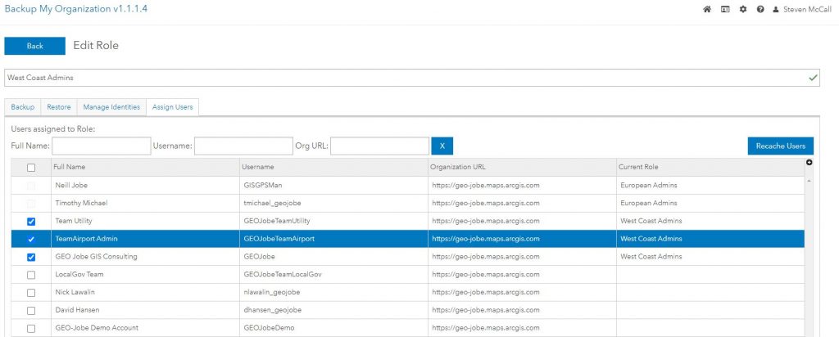Open the ID card icon in header

coord(725,10)
